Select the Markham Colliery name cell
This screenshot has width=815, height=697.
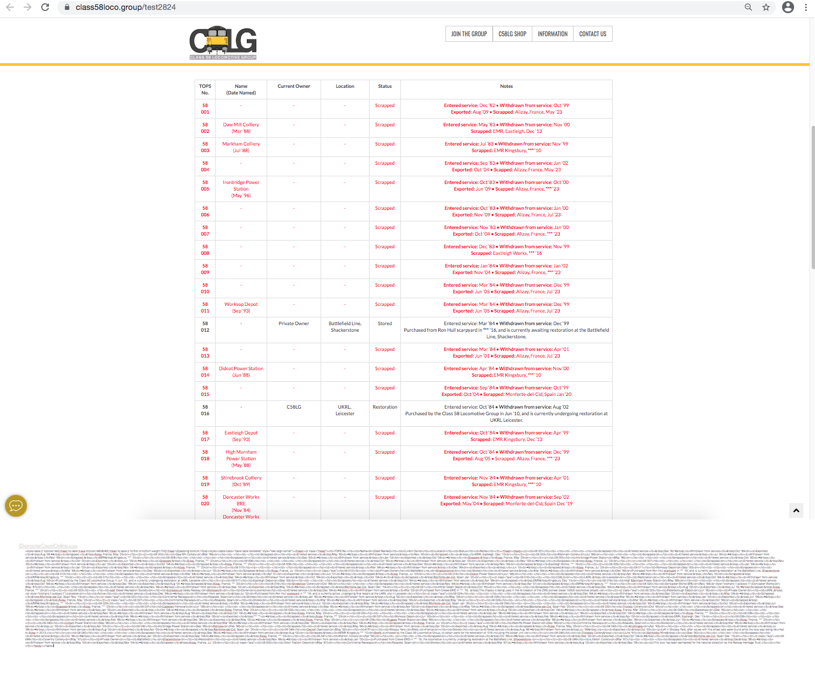pos(241,147)
